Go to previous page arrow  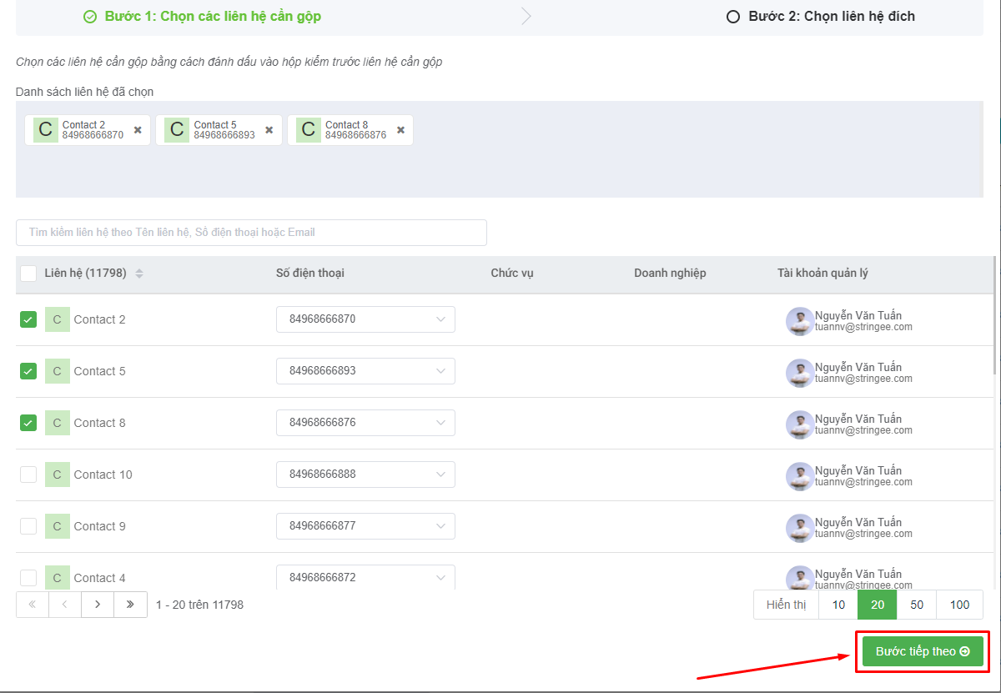pos(65,605)
